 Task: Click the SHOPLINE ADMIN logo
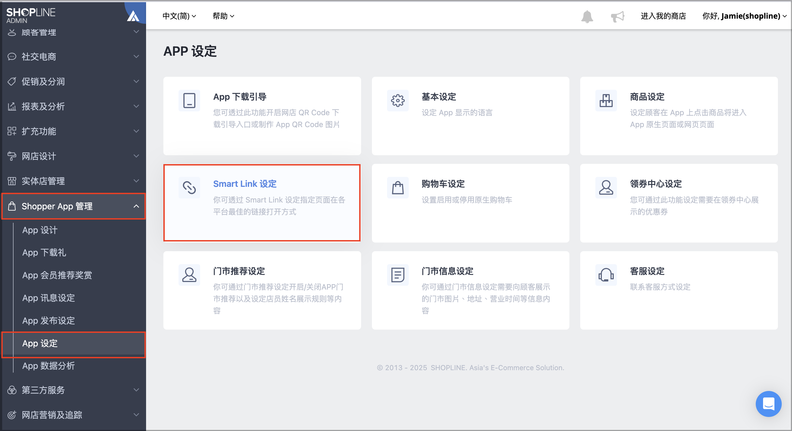(31, 15)
